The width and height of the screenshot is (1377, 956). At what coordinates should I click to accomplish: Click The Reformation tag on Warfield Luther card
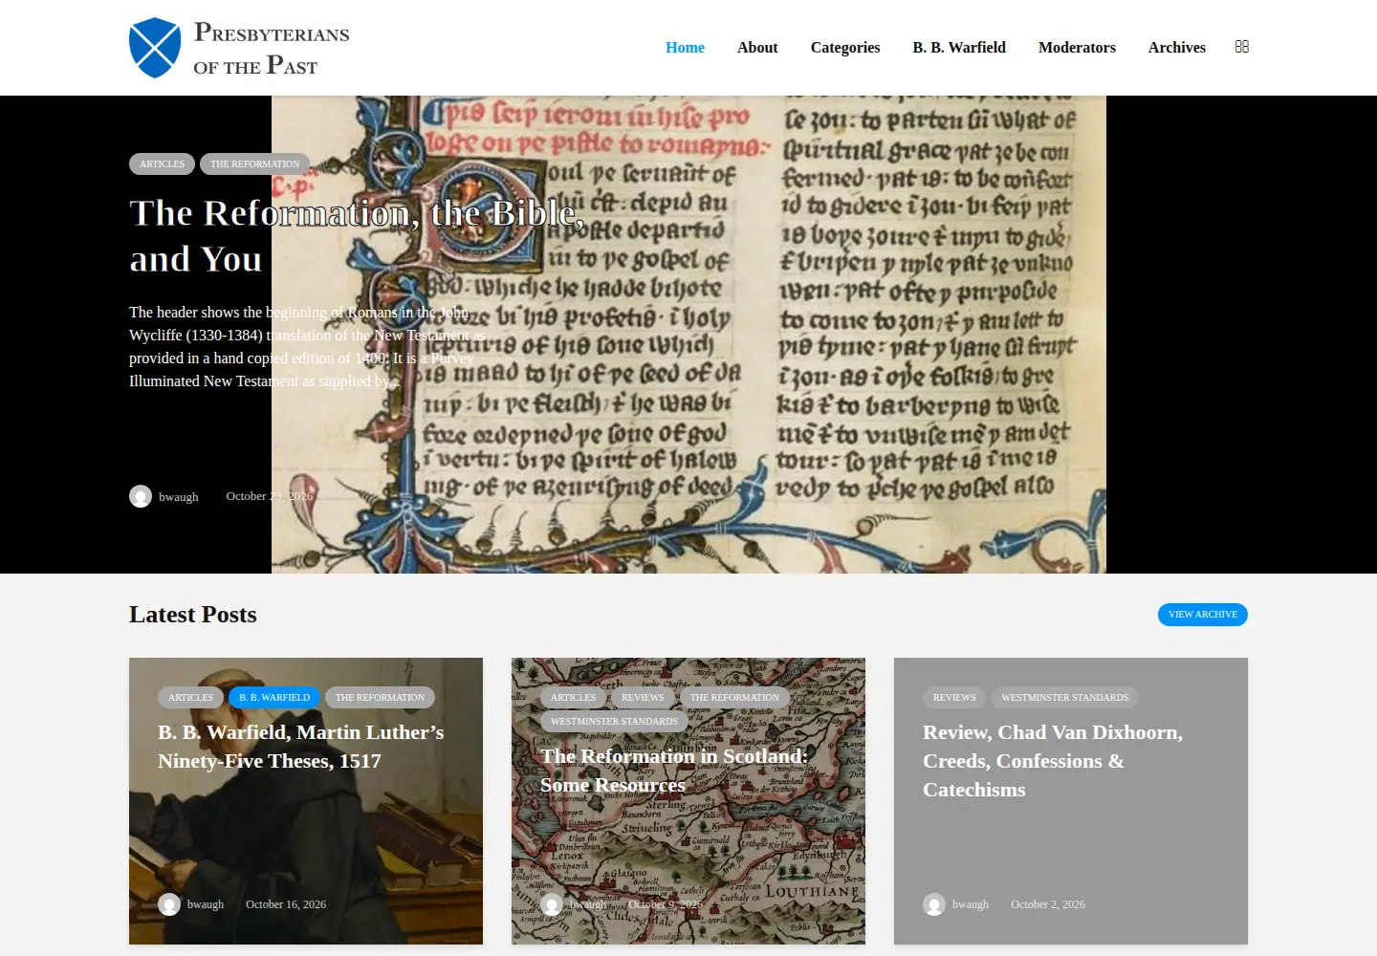tap(380, 698)
